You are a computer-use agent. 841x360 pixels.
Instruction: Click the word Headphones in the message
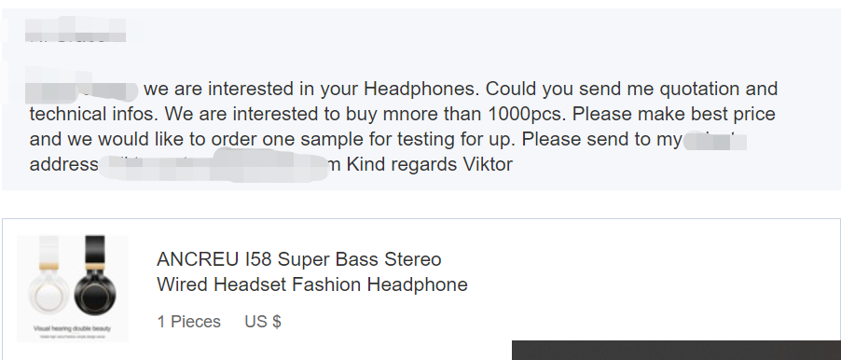tap(420, 89)
